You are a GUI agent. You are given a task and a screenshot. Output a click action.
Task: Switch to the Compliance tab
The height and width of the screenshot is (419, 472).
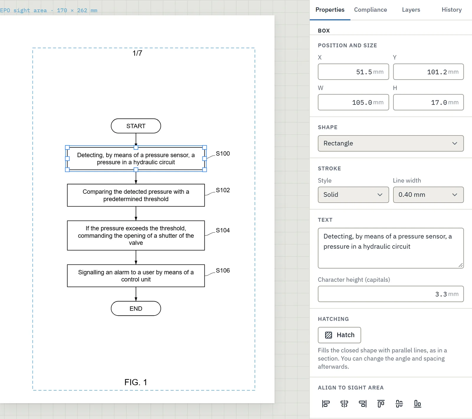[x=371, y=10]
